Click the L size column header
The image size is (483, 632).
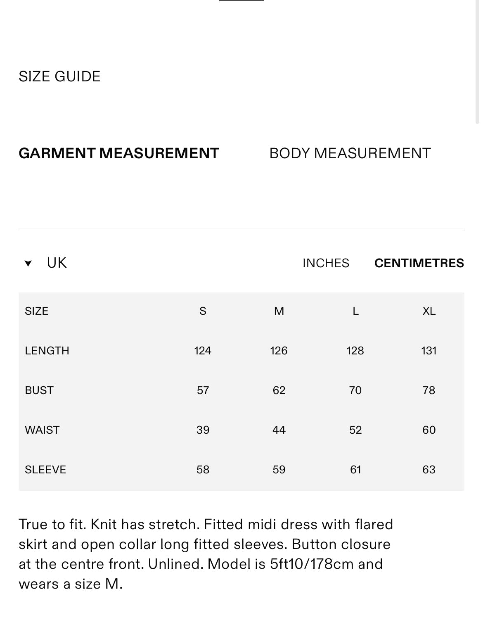(355, 311)
